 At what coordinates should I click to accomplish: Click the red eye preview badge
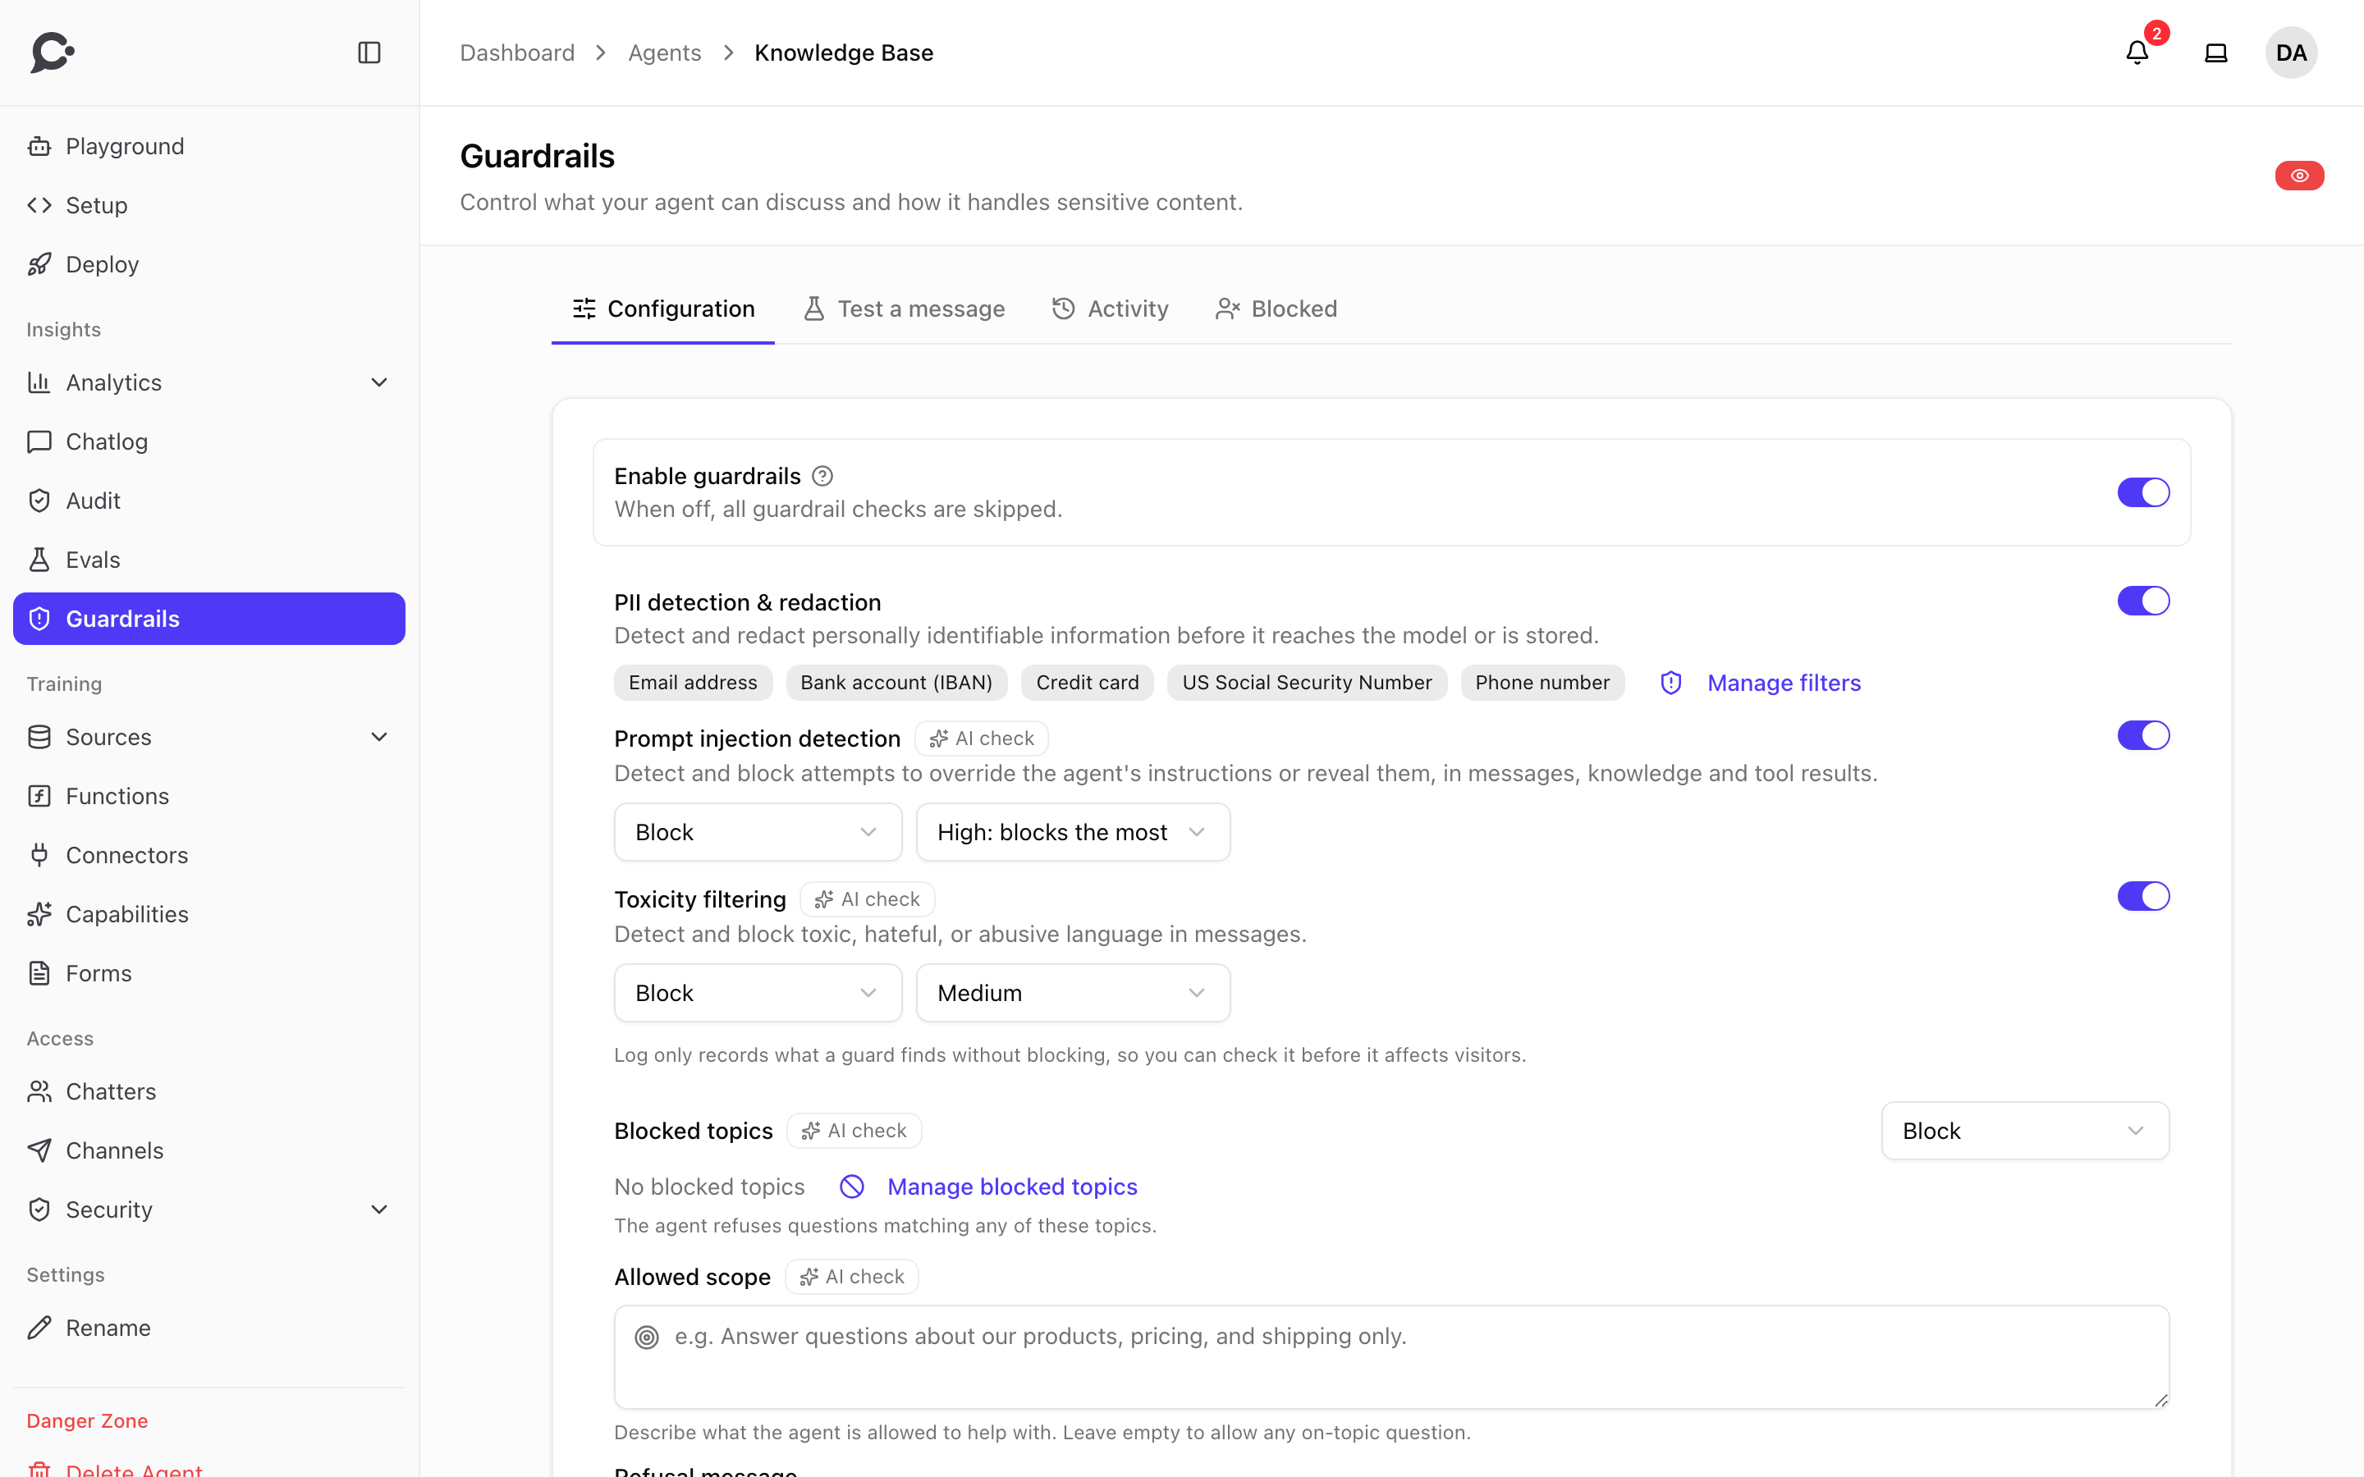(x=2299, y=176)
